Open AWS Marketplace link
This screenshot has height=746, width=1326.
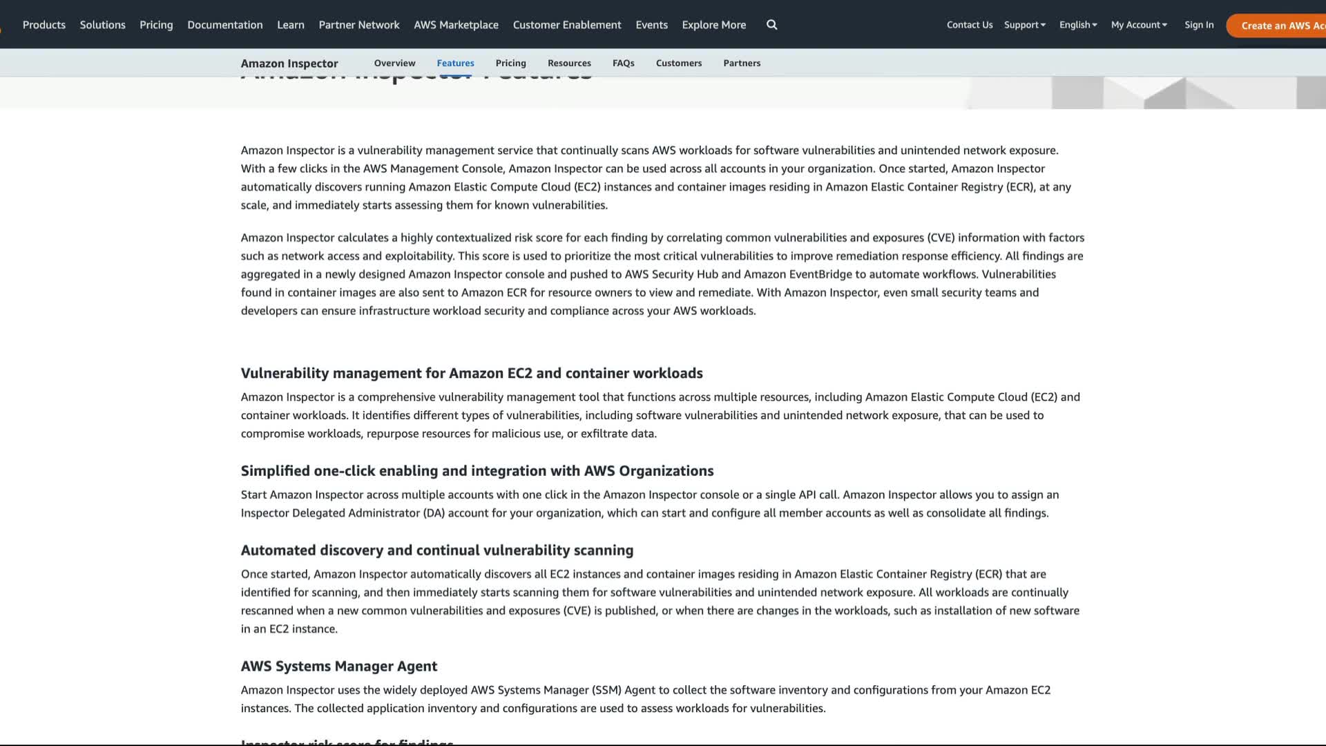(x=456, y=25)
